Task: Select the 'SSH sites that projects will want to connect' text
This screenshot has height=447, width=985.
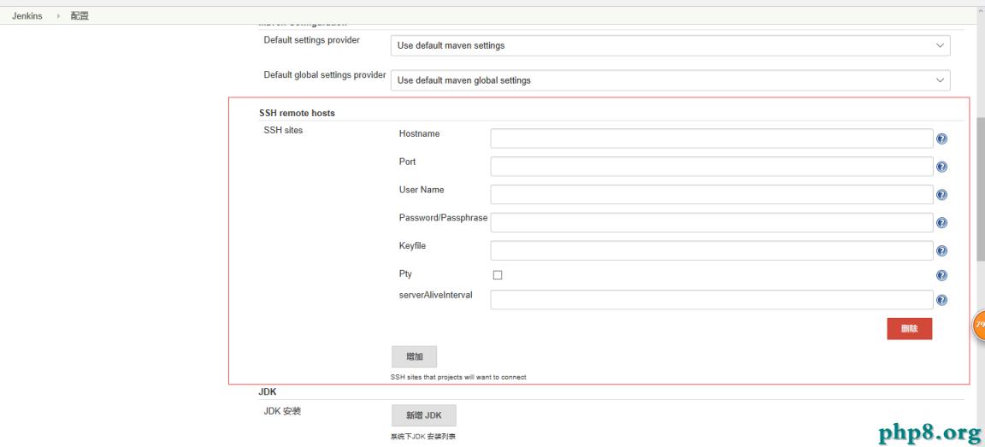Action: [458, 377]
